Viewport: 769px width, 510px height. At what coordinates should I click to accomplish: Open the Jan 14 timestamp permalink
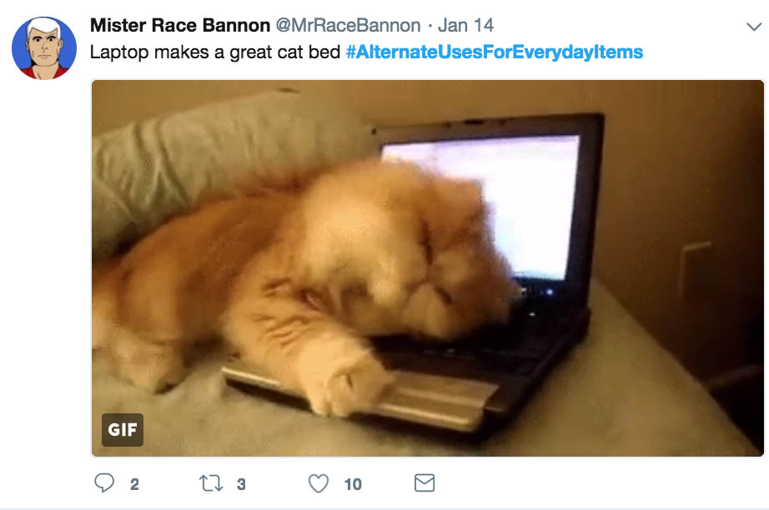click(465, 26)
